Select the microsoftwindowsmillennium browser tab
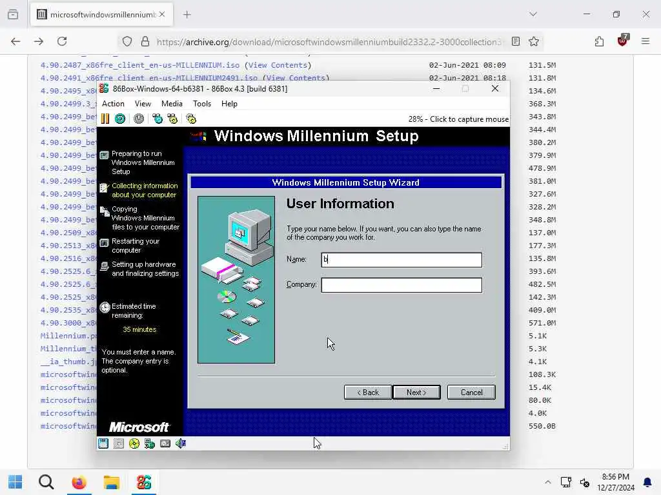Image resolution: width=661 pixels, height=495 pixels. pos(101,15)
